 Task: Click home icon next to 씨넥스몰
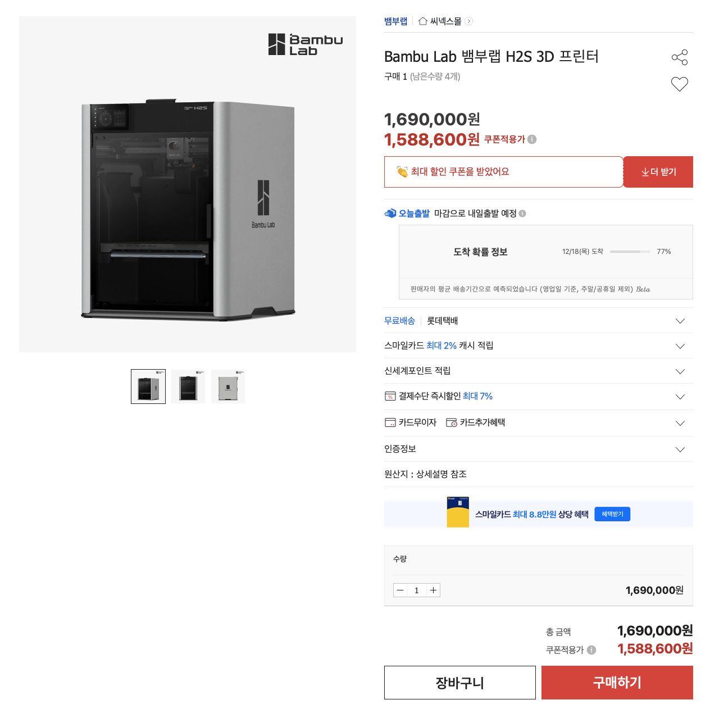coord(423,21)
